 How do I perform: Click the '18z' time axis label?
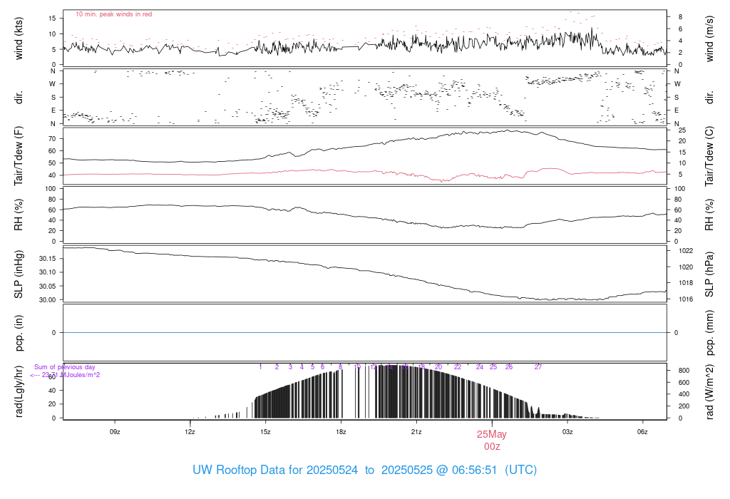(x=341, y=432)
